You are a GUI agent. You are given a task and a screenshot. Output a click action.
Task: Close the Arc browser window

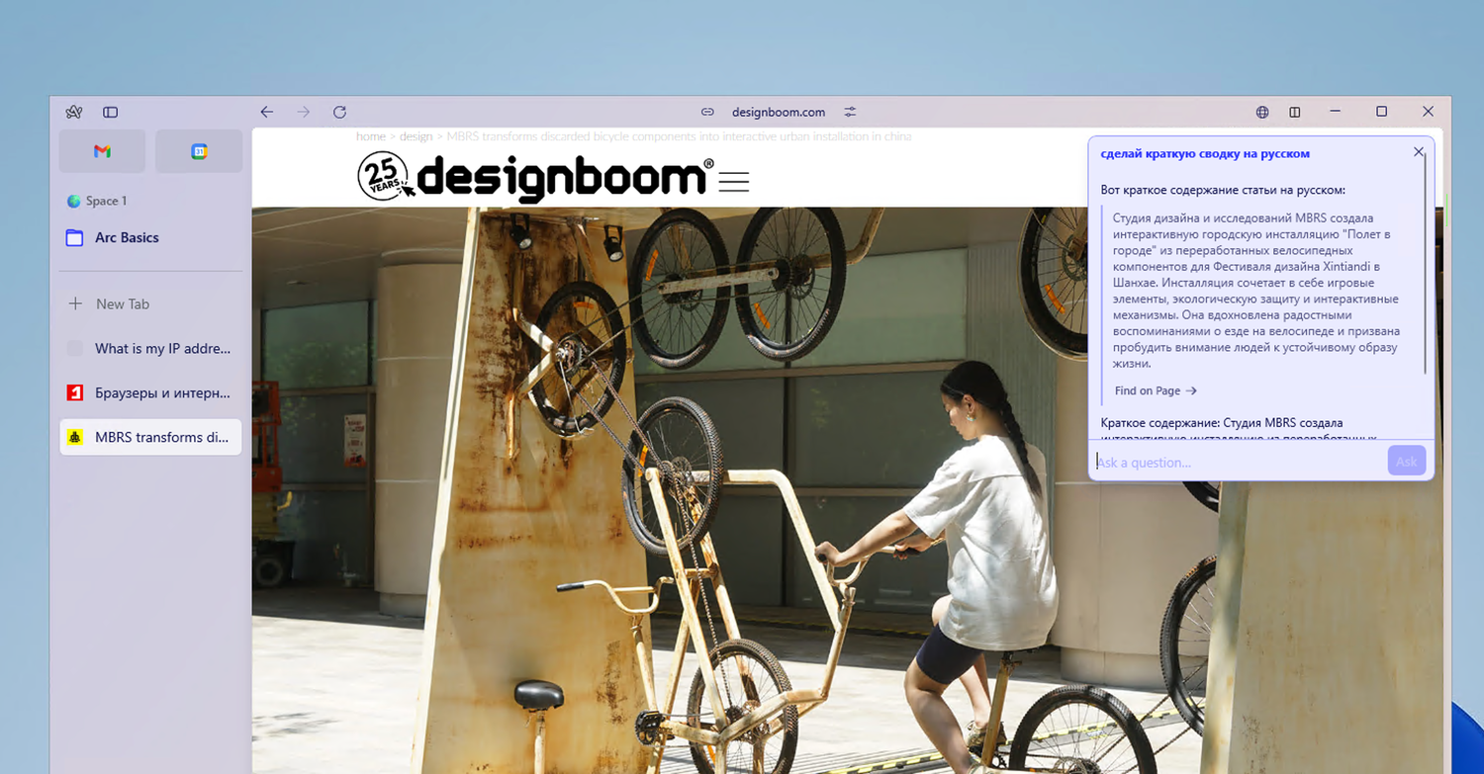point(1428,112)
